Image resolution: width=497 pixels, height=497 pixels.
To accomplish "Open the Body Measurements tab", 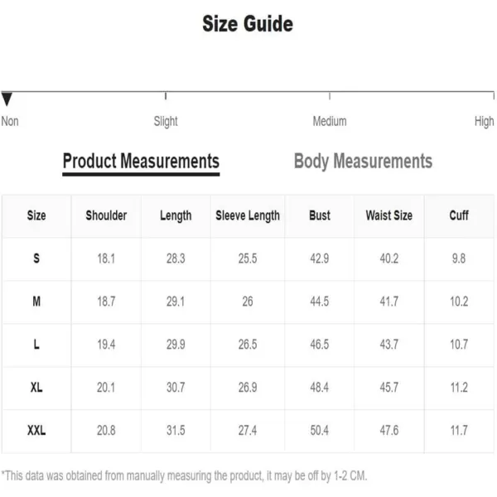I will (364, 162).
